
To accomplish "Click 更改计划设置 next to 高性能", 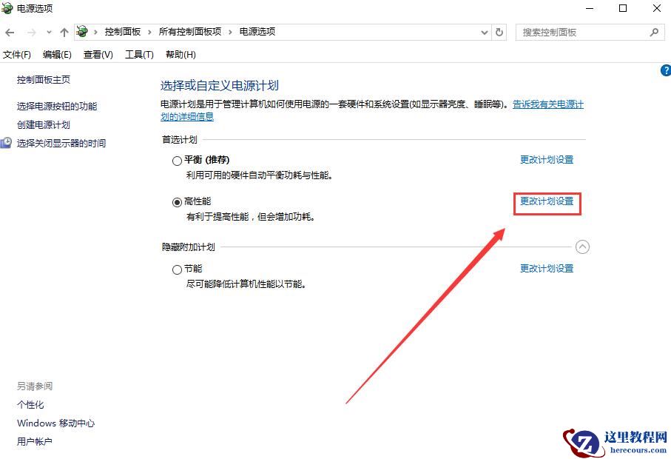I will coord(547,201).
